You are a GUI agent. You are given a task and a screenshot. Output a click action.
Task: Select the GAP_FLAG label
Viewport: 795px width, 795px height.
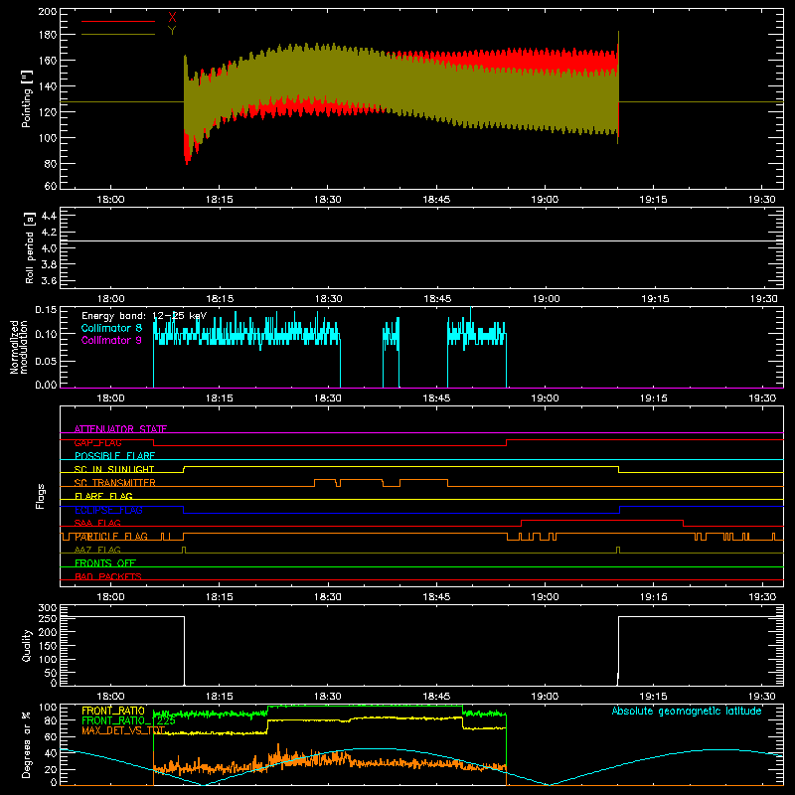97,442
